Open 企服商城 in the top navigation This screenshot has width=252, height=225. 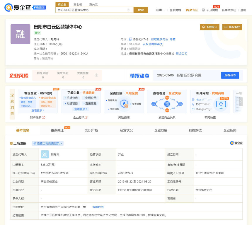(175, 10)
